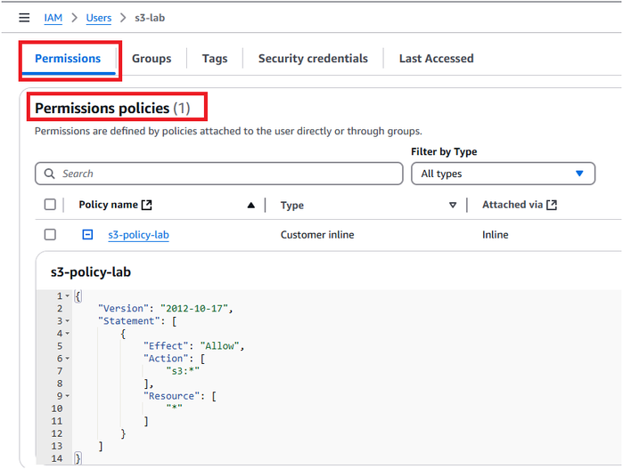623x469 pixels.
Task: Fold JSON code at line 1
Action: (x=67, y=295)
